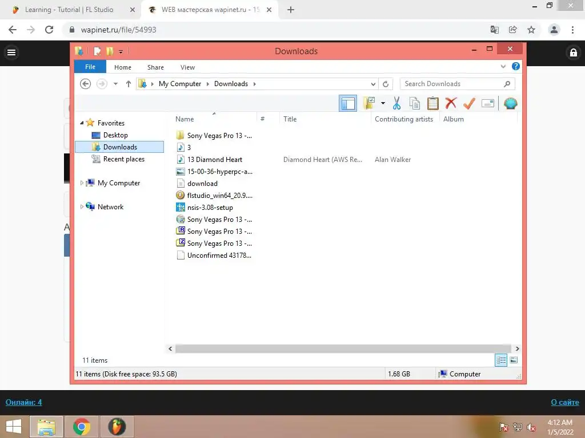The height and width of the screenshot is (438, 585).
Task: Open the website hamburger menu
Action: coord(11,52)
